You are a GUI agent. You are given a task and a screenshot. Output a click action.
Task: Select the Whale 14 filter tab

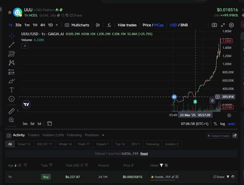[65, 144]
